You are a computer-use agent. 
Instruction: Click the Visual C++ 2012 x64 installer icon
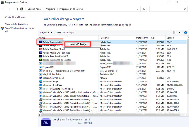[x=41, y=100]
